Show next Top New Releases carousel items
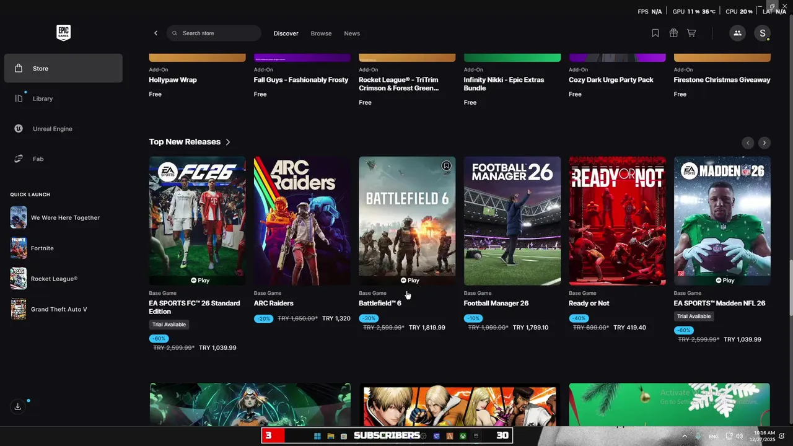The width and height of the screenshot is (793, 446). tap(765, 142)
